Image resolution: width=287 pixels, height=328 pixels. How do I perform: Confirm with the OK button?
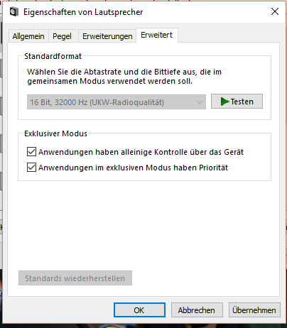(x=139, y=310)
